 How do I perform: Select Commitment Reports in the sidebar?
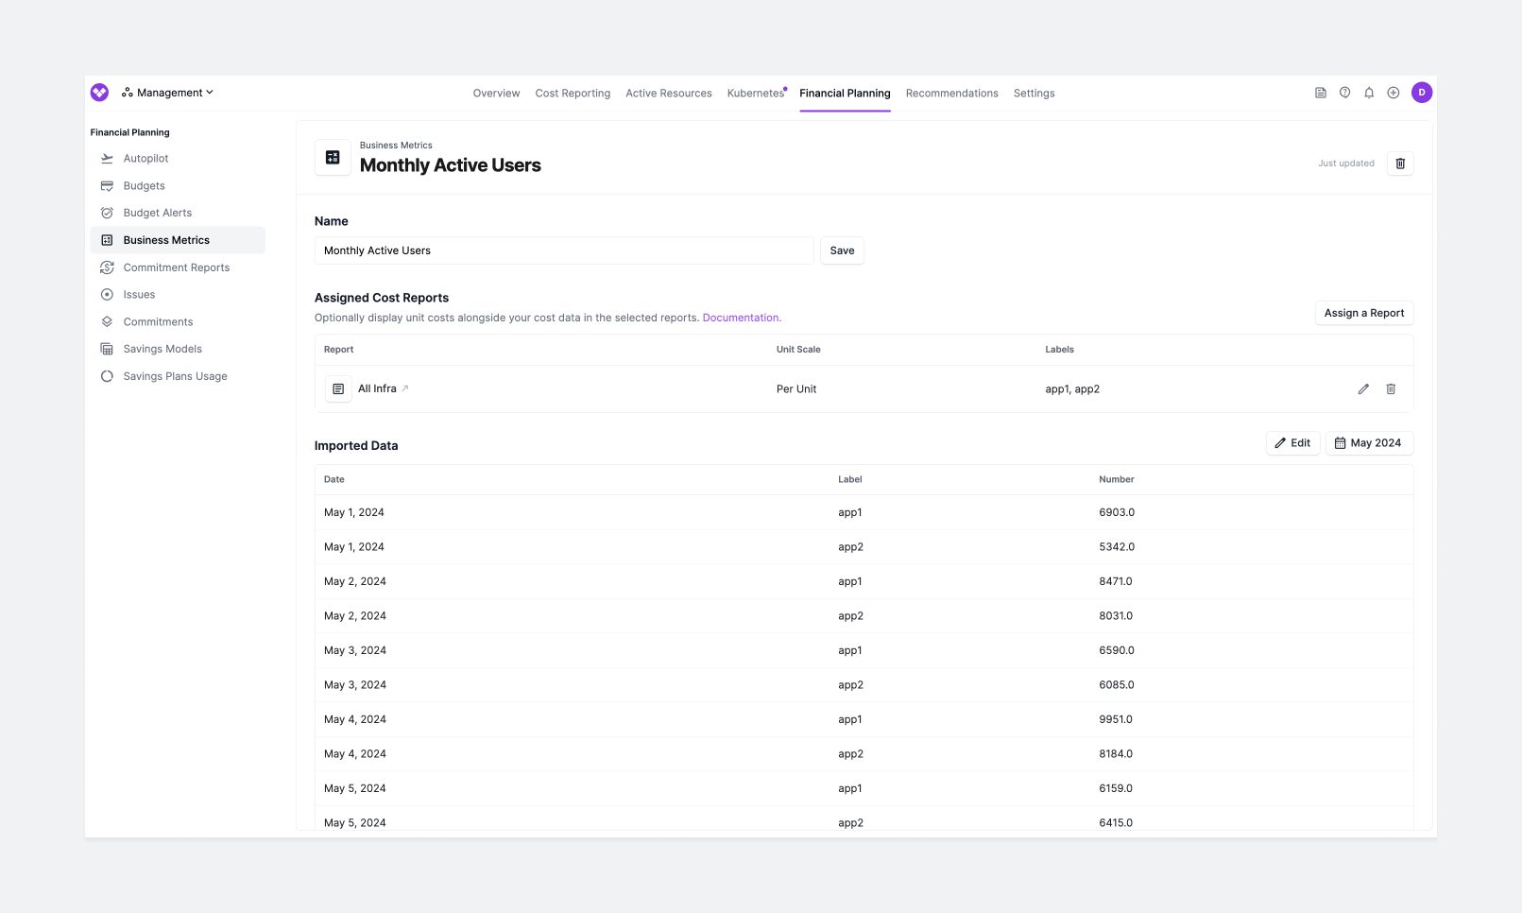[176, 267]
